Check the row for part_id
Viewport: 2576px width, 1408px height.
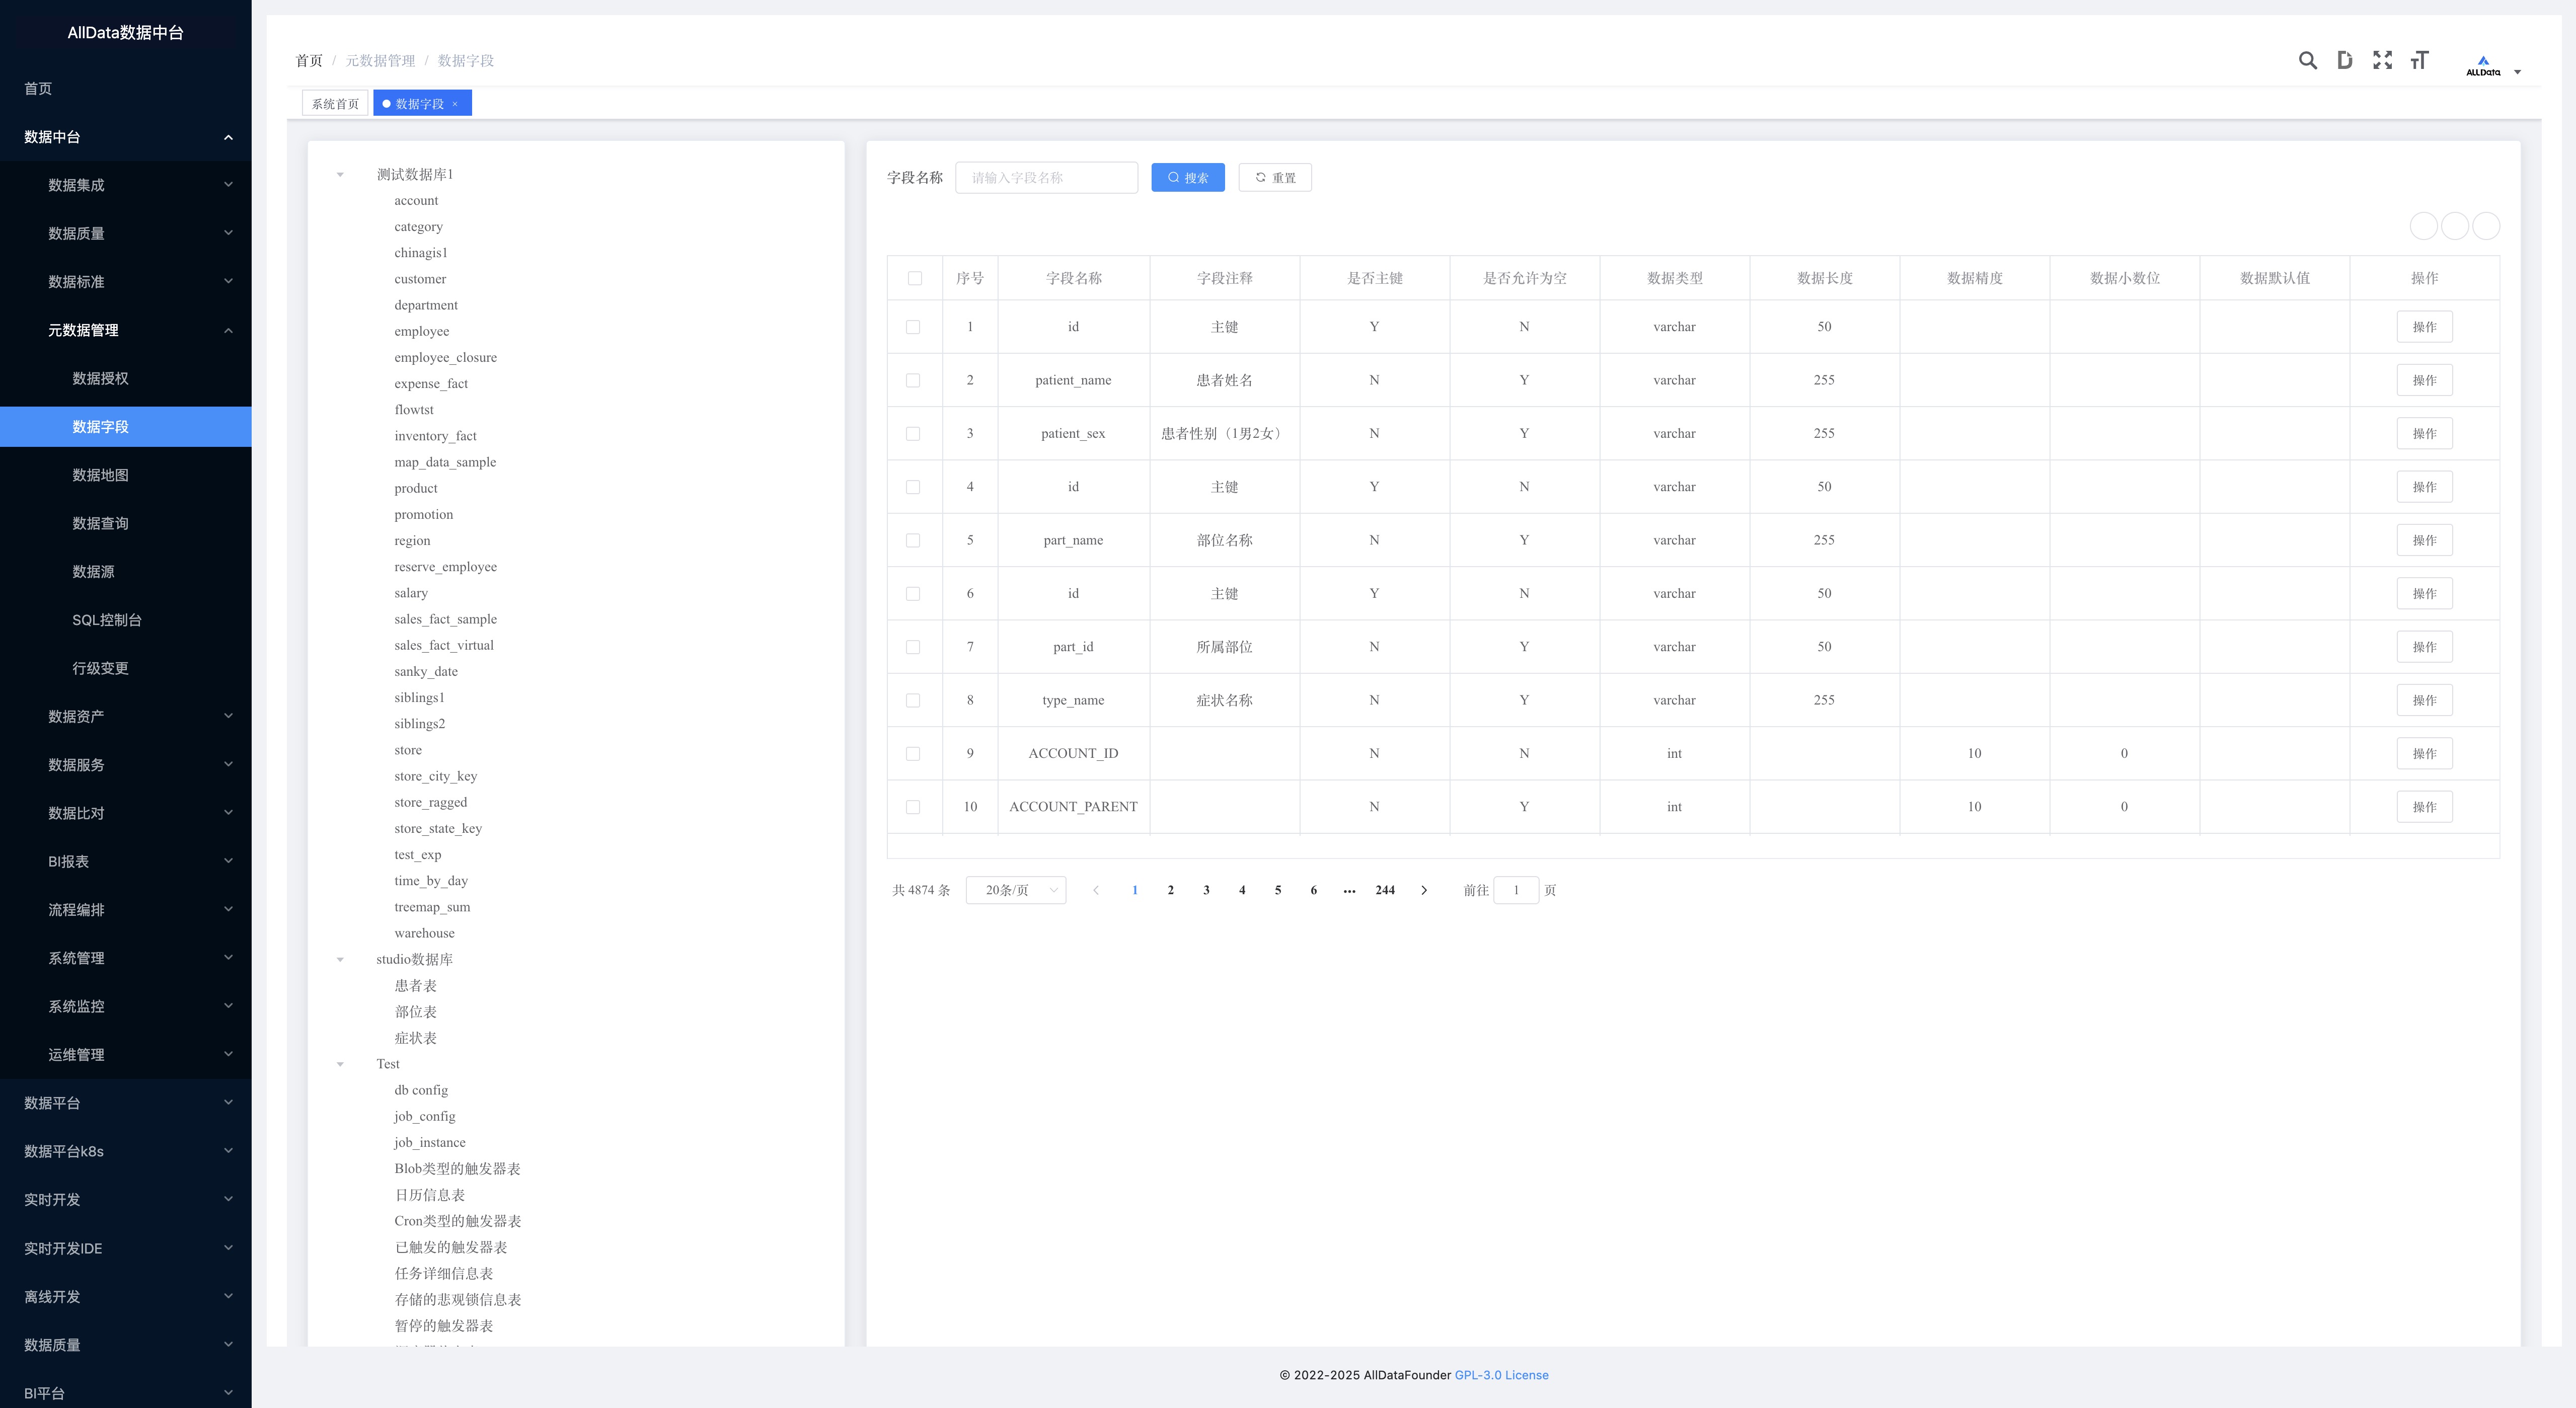[913, 647]
